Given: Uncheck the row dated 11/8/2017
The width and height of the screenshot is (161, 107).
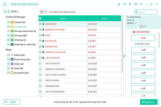Looking at the screenshot, I should point(40,63).
